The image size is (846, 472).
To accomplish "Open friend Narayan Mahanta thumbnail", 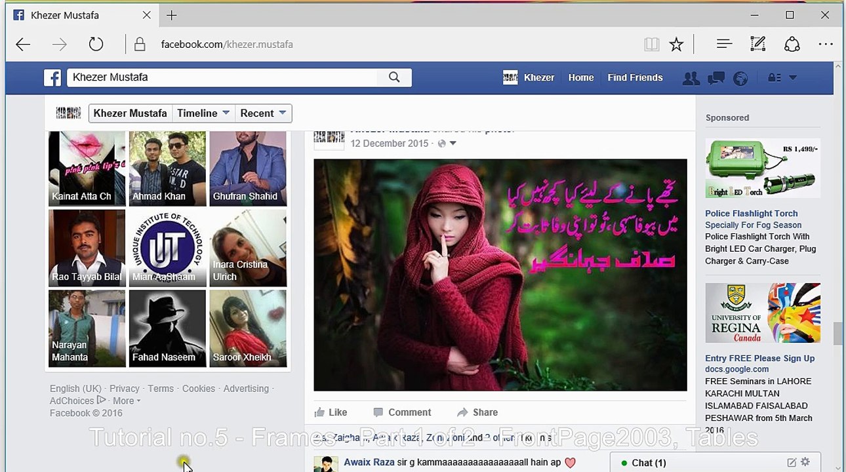I will coord(87,328).
